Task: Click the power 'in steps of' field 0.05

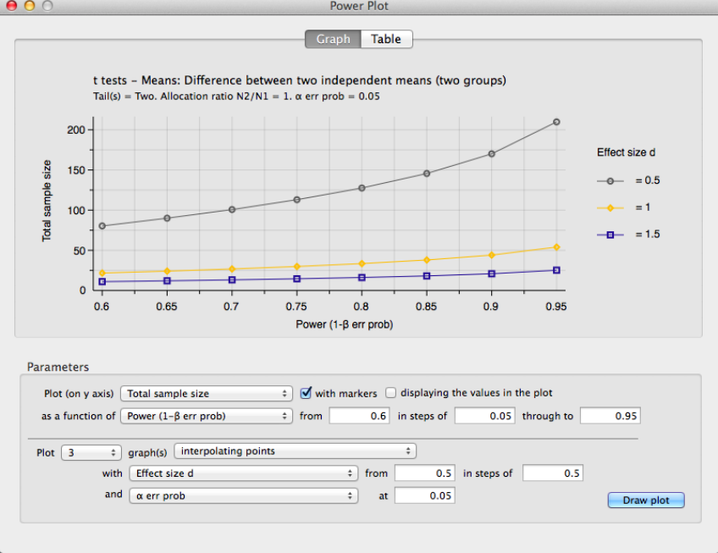Action: click(x=485, y=416)
